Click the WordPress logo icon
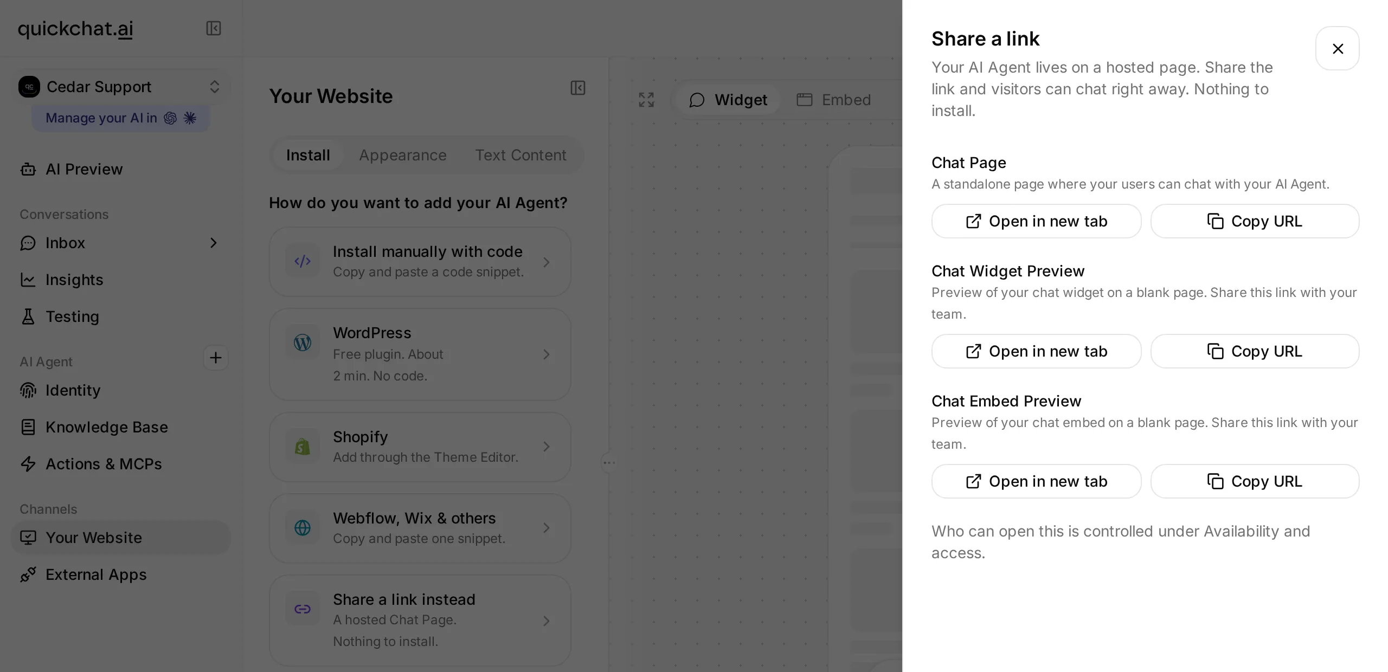The height and width of the screenshot is (672, 1388). (303, 343)
